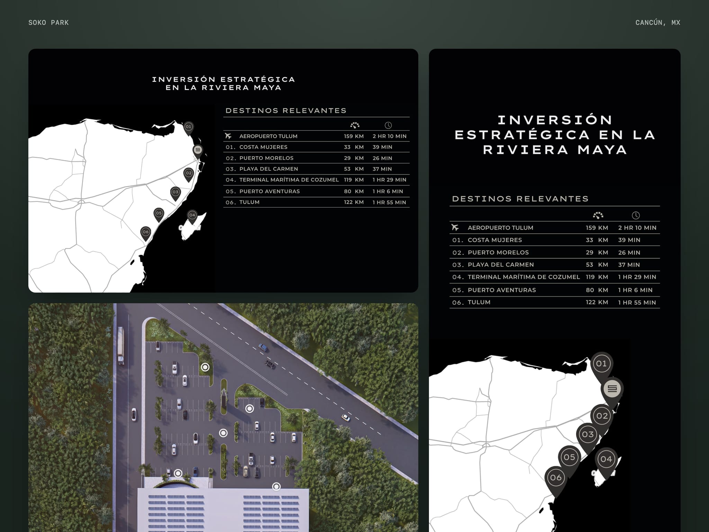Screen dimensions: 709x532
Task: Click map pin 04 on the left card map
Action: click(192, 216)
